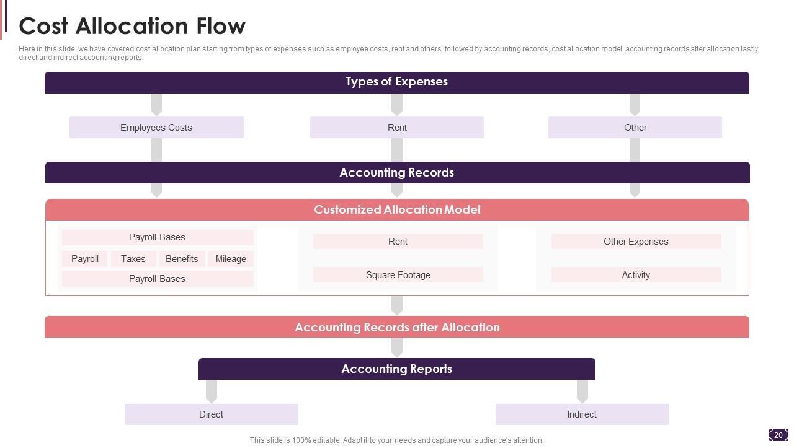Click the slide number 20 badge
794x446 pixels.
click(778, 435)
